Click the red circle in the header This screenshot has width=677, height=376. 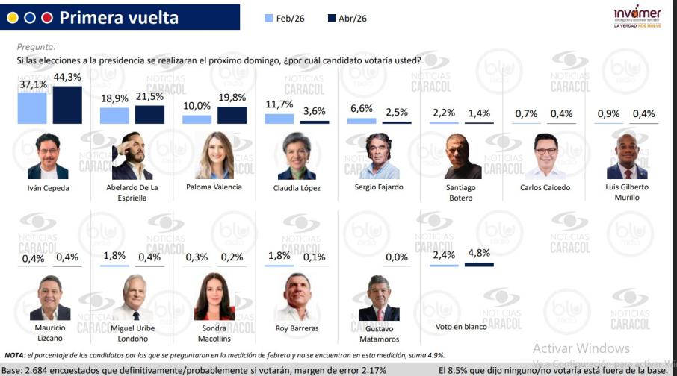coord(47,17)
